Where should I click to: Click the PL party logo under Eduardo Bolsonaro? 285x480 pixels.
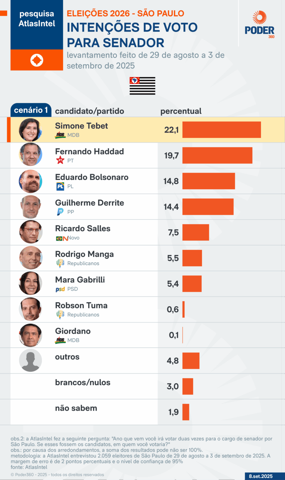click(x=60, y=186)
